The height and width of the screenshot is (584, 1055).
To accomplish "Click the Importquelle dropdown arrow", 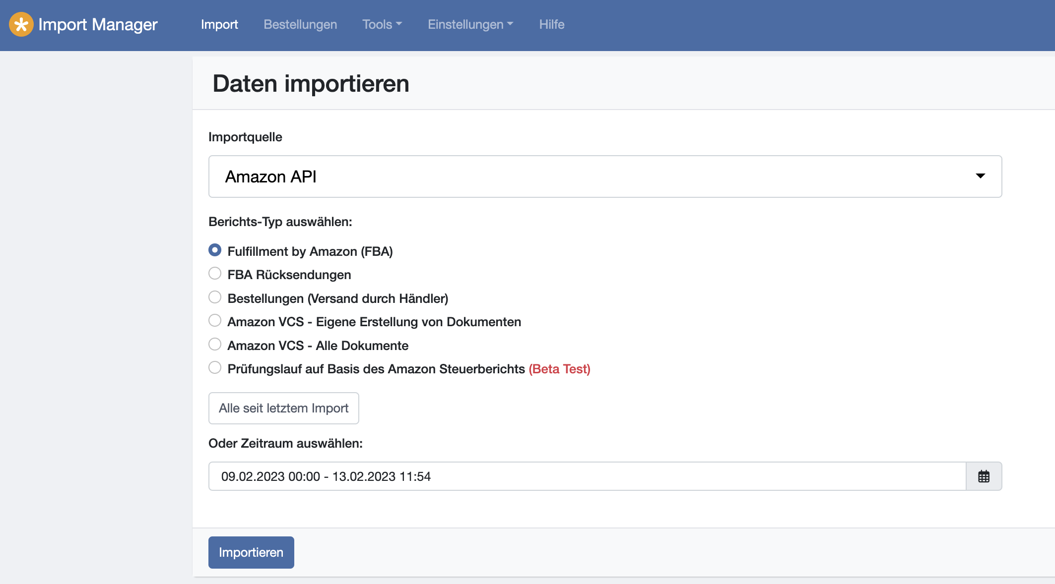I will tap(980, 176).
